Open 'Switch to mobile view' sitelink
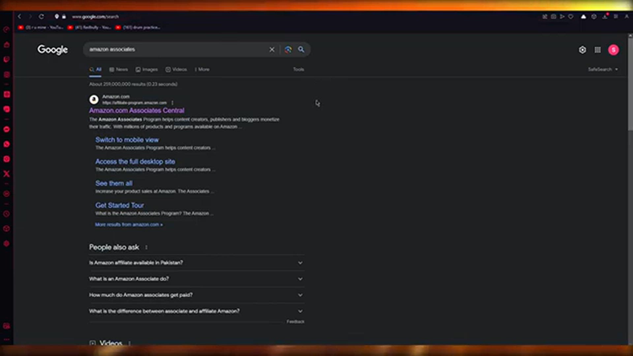 tap(127, 140)
